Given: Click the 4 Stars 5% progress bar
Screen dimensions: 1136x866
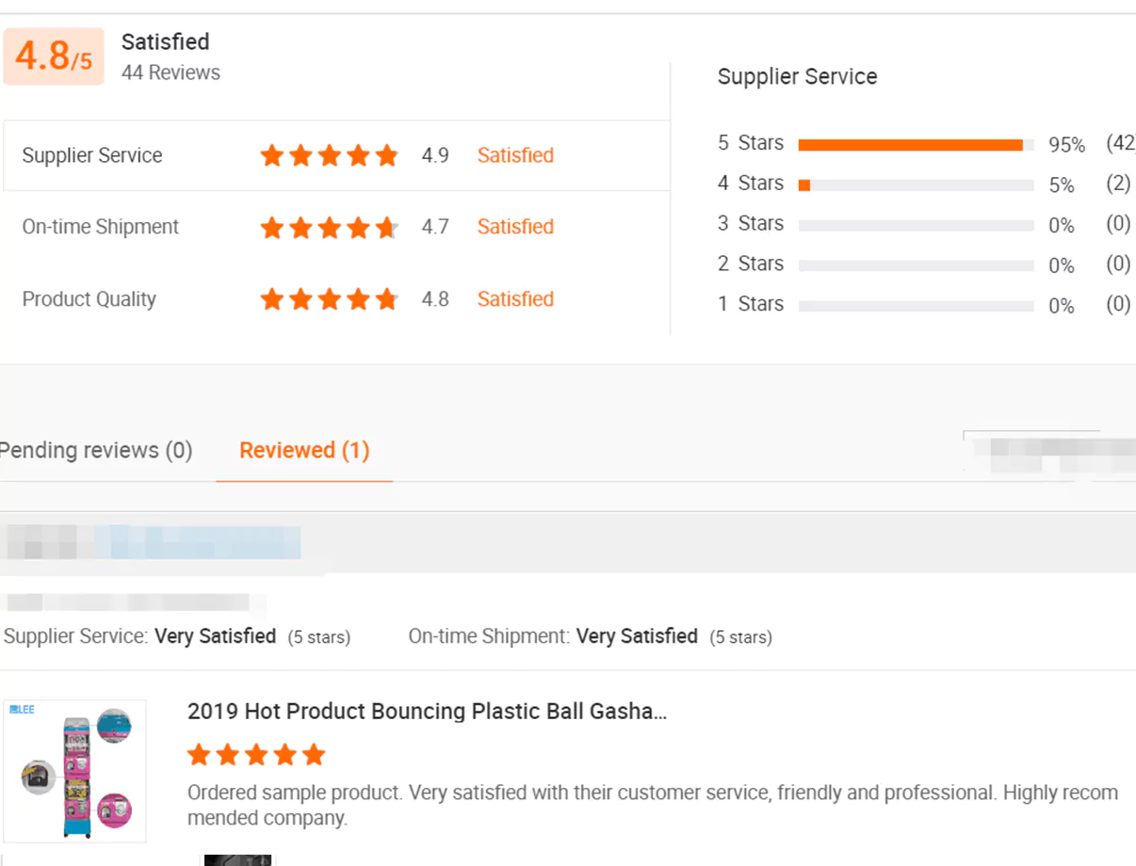Looking at the screenshot, I should click(x=916, y=185).
